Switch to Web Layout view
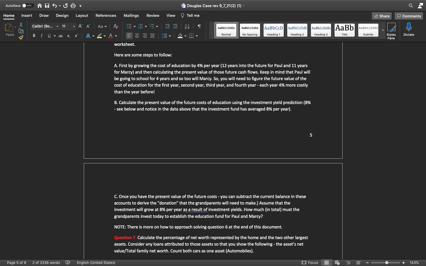Screen dimensions: 426x266 click(x=337, y=262)
